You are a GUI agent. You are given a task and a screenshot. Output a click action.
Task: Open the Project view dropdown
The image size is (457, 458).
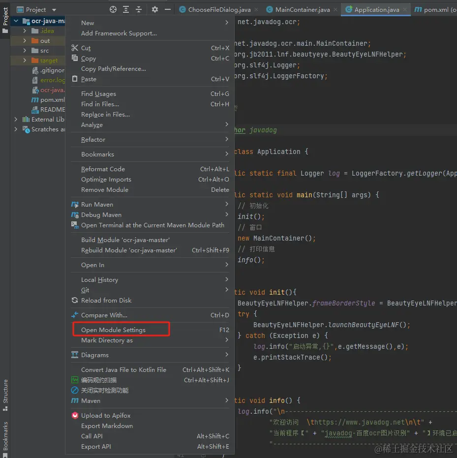[x=53, y=9]
